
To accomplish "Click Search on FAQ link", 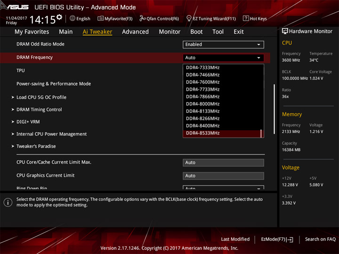I will click(x=320, y=239).
